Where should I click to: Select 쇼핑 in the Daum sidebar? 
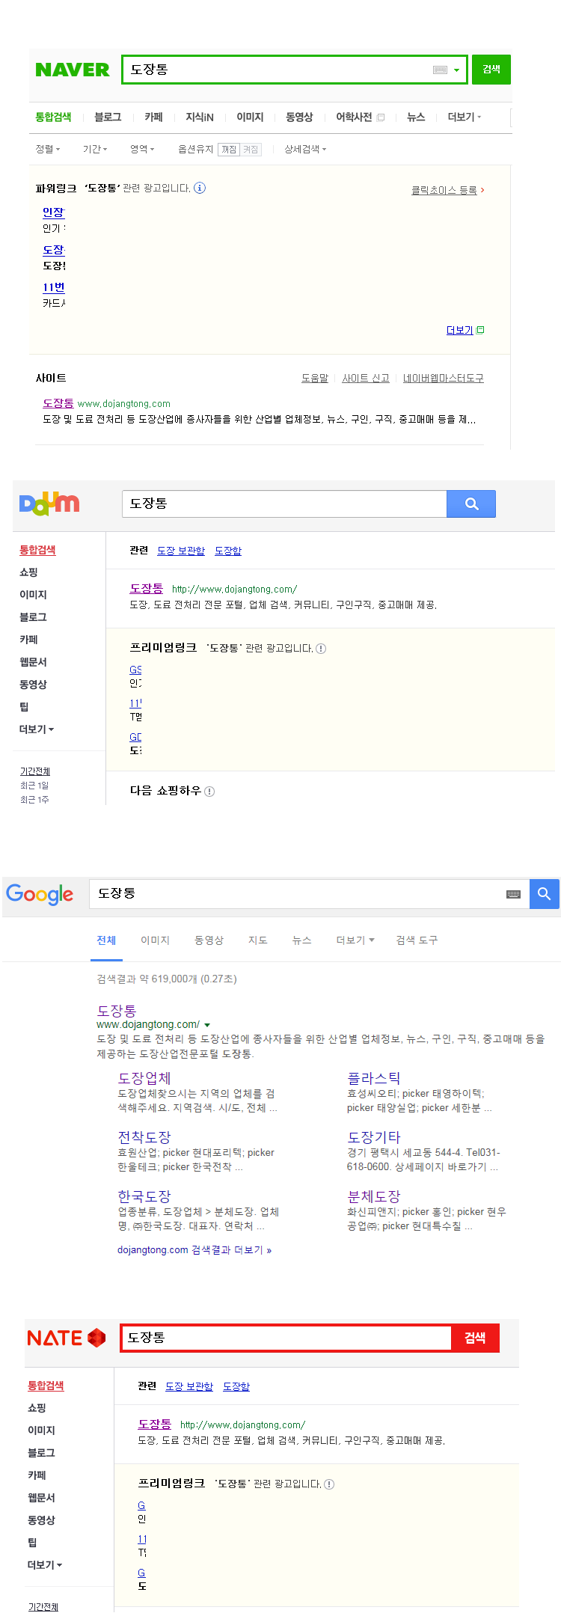click(28, 572)
